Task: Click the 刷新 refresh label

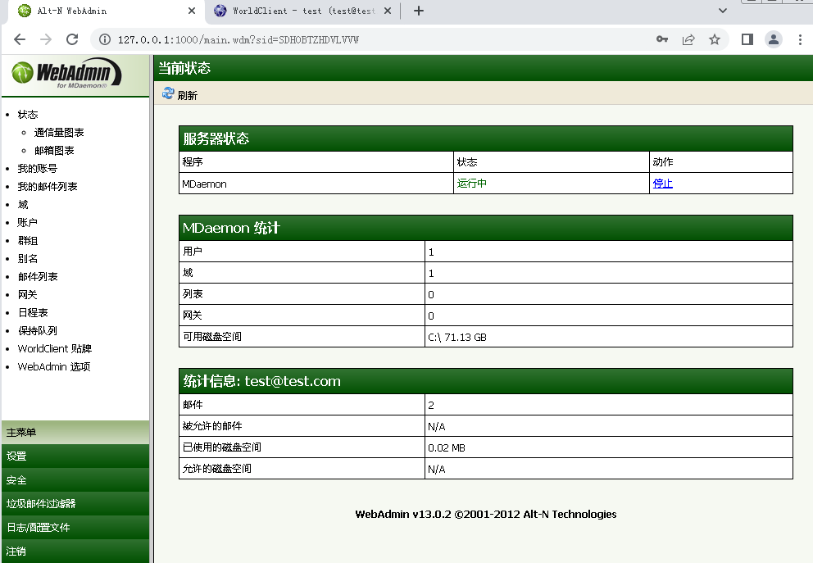Action: coord(187,95)
